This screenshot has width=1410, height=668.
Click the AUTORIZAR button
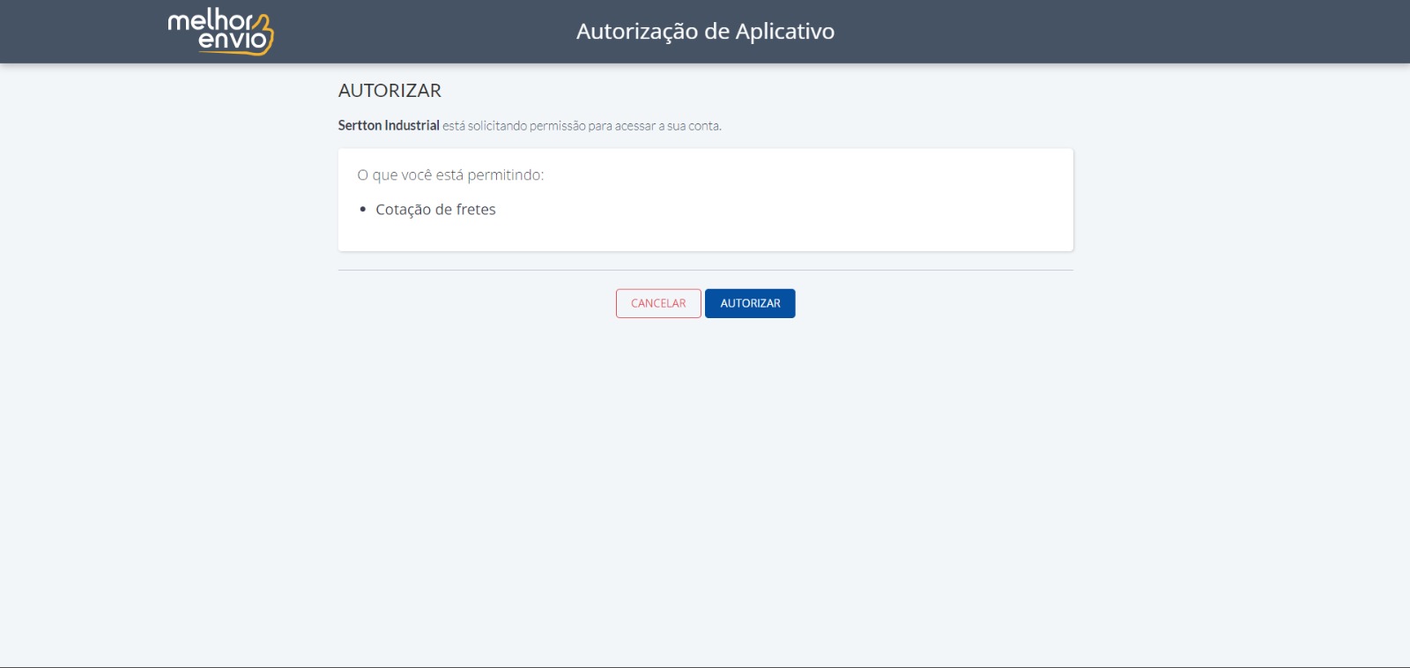pos(750,303)
